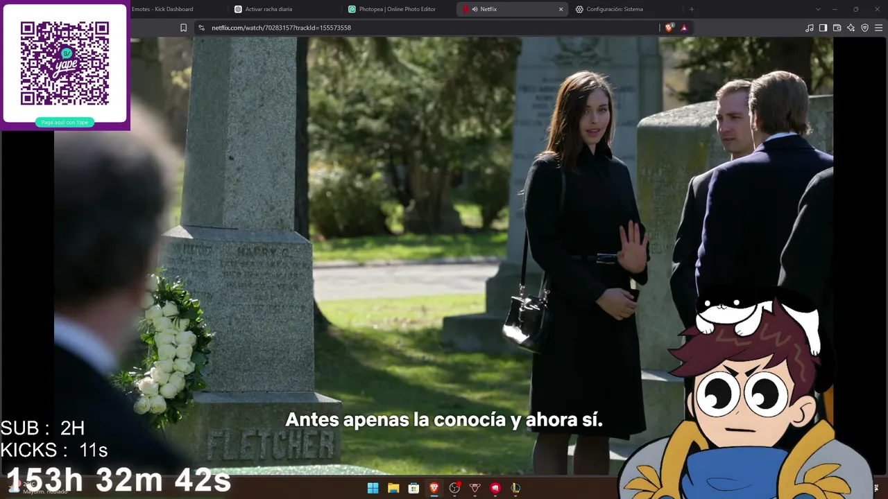This screenshot has width=888, height=499.
Task: Open a new browser tab
Action: 692,9
